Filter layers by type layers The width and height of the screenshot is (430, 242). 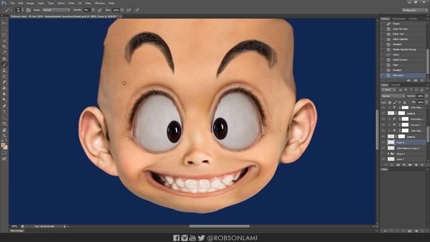point(411,89)
